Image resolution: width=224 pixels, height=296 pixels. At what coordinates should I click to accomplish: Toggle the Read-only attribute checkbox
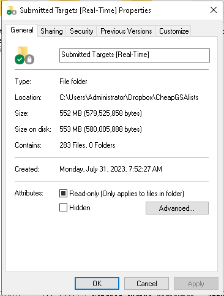pyautogui.click(x=63, y=193)
